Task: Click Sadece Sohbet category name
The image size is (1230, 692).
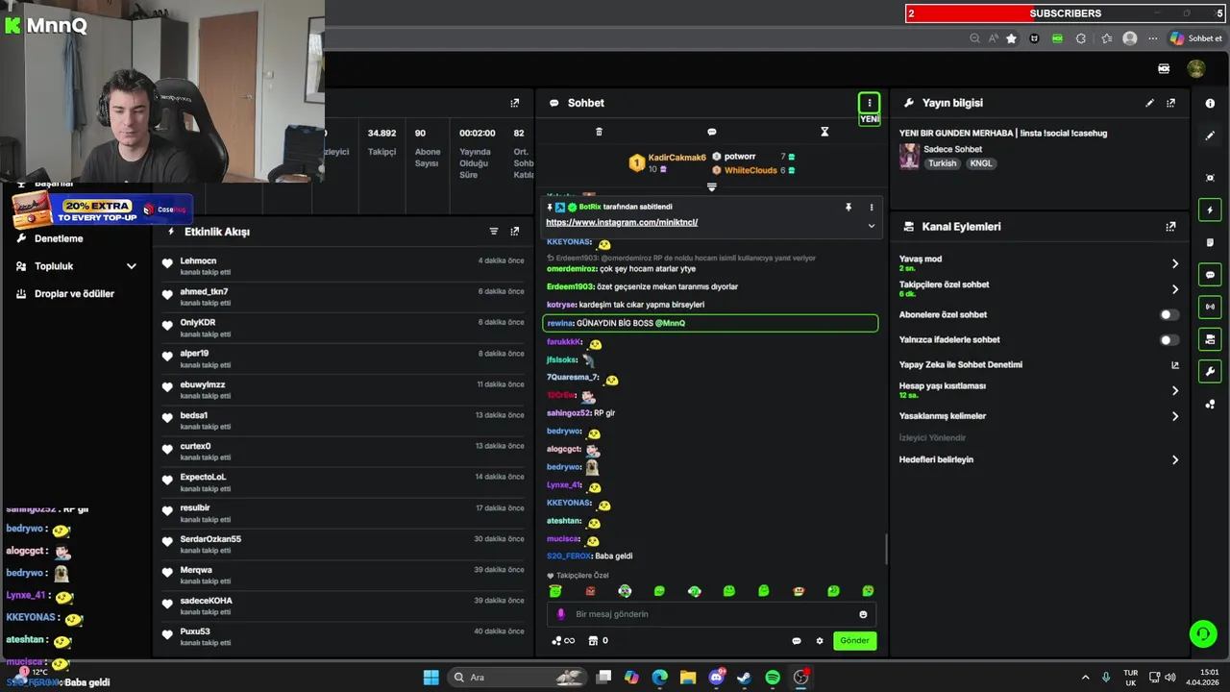Action: [952, 149]
